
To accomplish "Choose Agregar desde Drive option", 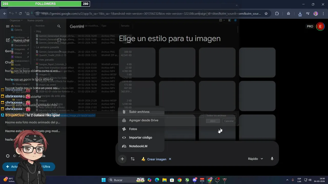I will (x=141, y=120).
